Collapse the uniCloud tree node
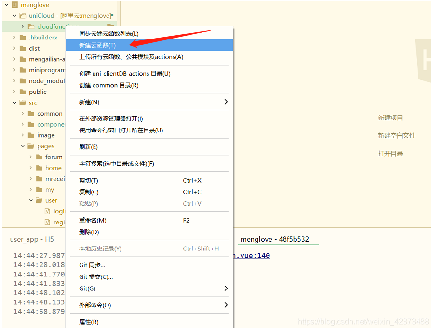 (x=14, y=16)
